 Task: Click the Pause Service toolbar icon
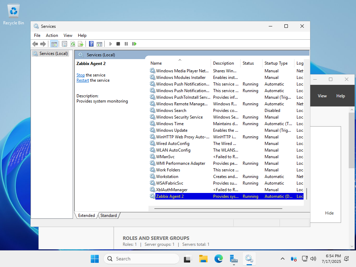tap(126, 44)
